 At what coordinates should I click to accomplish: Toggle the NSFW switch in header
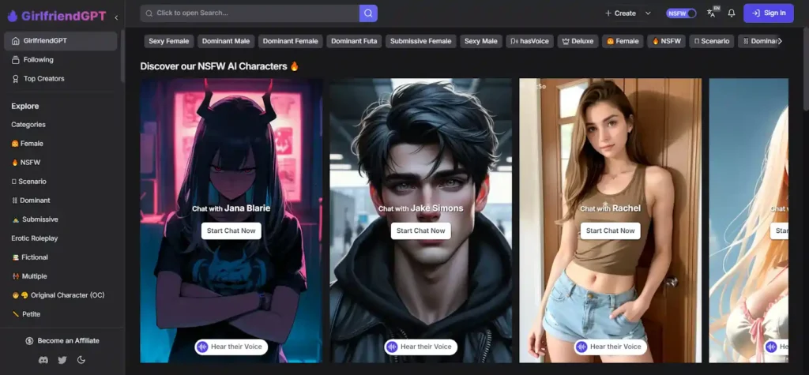click(x=681, y=13)
